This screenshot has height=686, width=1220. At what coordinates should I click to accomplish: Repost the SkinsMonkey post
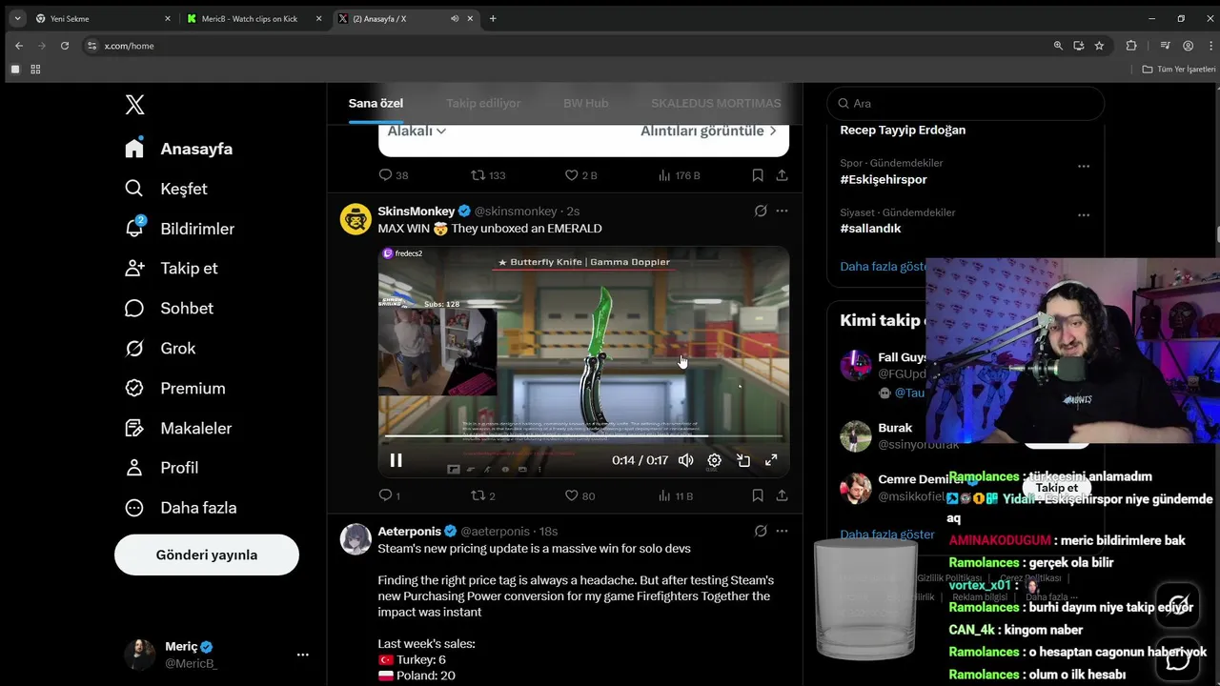pos(483,495)
